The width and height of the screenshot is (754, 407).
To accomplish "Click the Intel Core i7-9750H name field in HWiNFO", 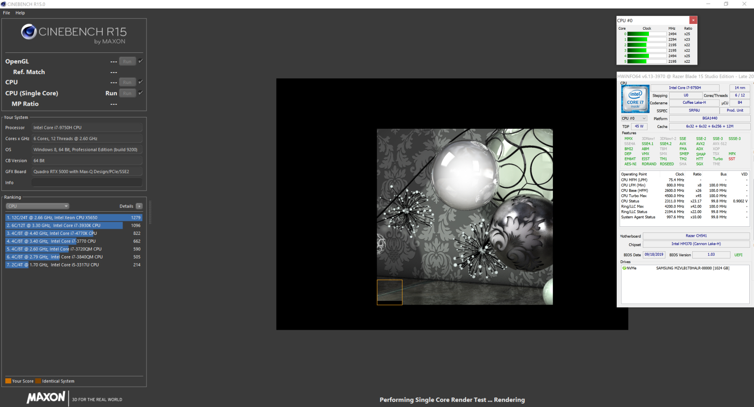I will [685, 88].
